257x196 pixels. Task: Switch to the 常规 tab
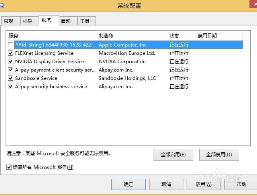point(8,21)
